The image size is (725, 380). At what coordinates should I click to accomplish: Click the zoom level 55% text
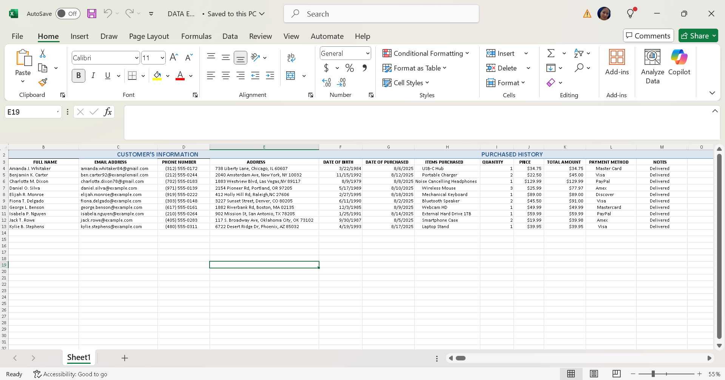[714, 374]
